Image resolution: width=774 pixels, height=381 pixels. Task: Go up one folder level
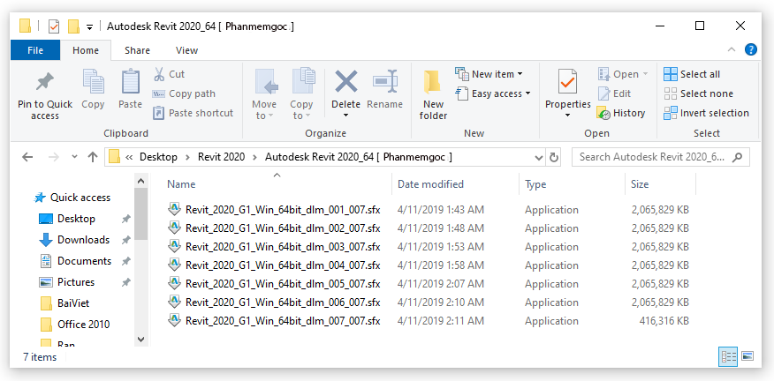pos(92,157)
